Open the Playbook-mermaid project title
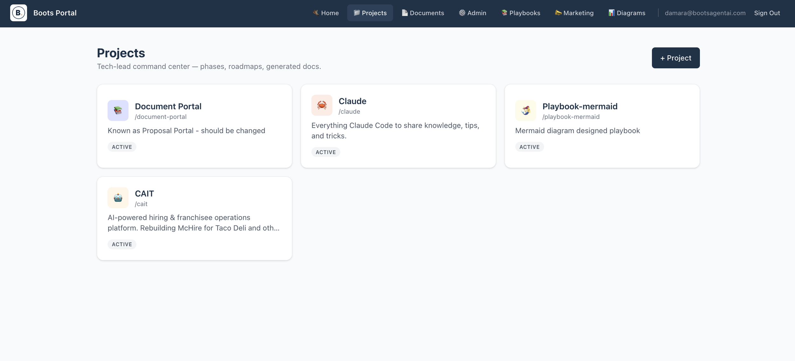 [x=580, y=106]
